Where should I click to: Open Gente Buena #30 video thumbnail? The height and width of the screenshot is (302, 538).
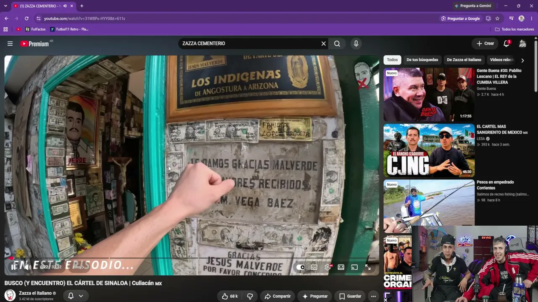[x=429, y=94]
